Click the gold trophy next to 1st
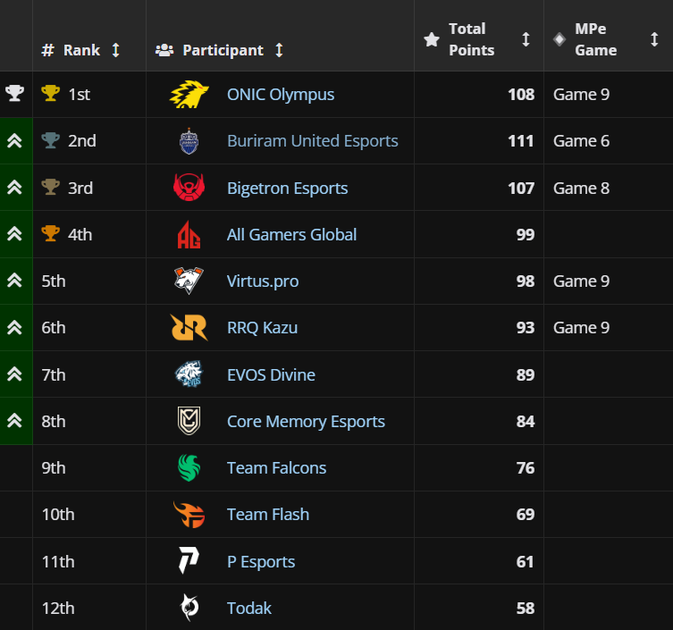Screen dimensions: 673x630 click(x=51, y=94)
